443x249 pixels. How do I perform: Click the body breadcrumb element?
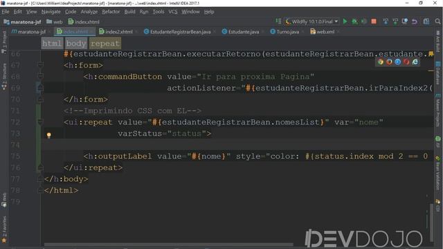coord(76,44)
